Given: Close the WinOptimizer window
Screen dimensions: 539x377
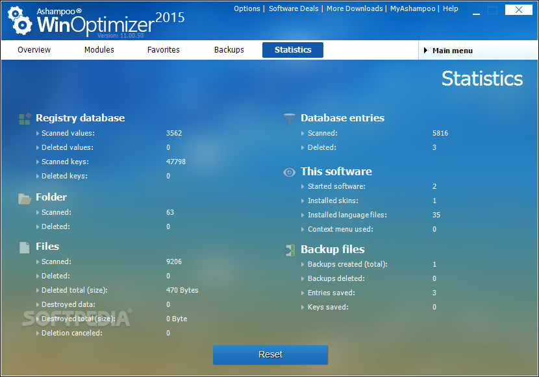Looking at the screenshot, I should point(519,10).
